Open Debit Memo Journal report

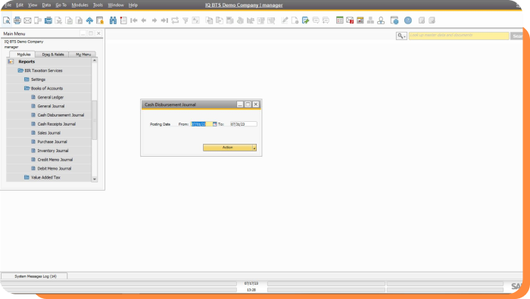click(54, 169)
